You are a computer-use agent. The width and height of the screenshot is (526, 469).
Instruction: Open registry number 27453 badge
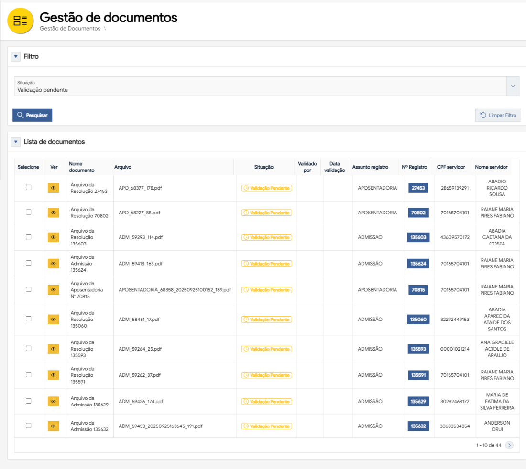pyautogui.click(x=418, y=188)
